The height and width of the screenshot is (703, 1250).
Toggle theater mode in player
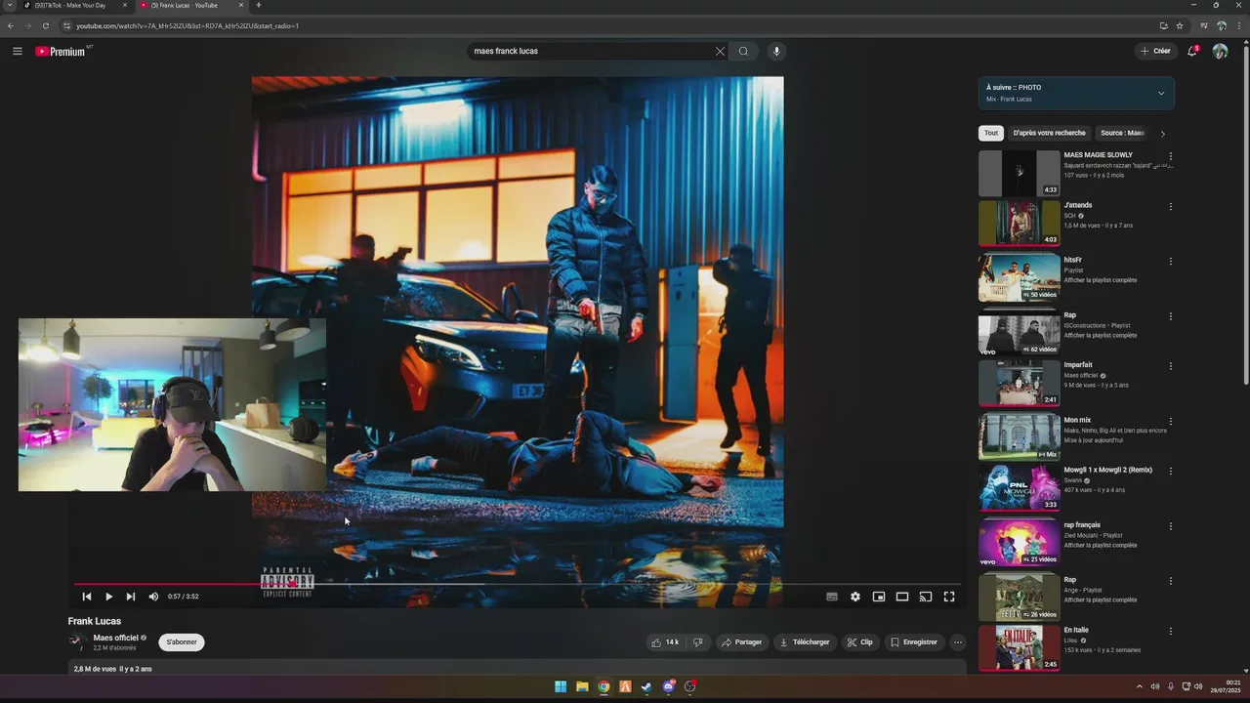tap(902, 597)
